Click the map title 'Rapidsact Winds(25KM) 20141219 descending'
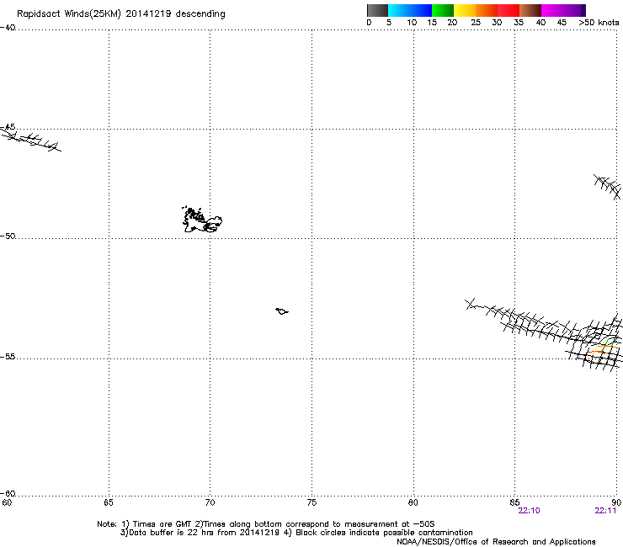The height and width of the screenshot is (547, 623). 120,14
